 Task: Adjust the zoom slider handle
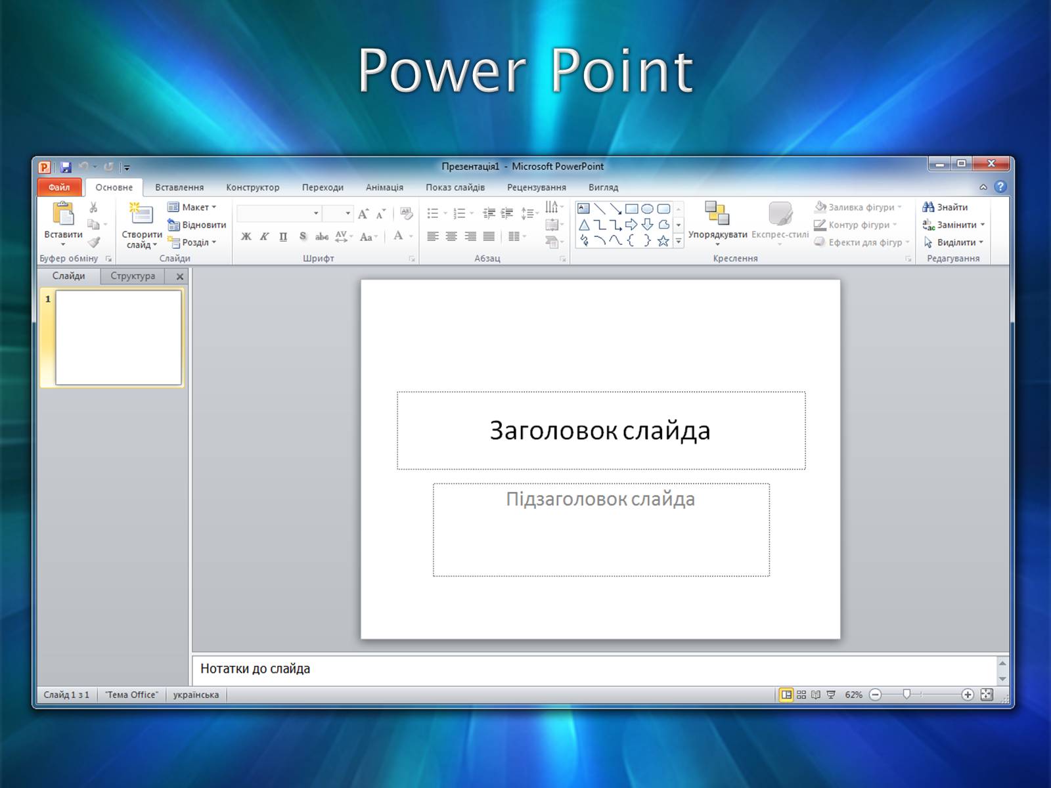pos(906,694)
